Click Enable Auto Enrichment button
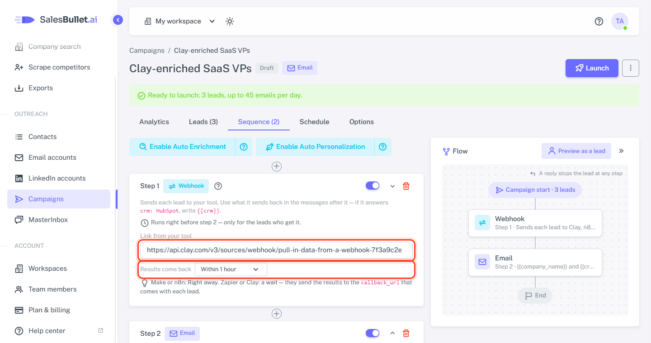 click(182, 147)
